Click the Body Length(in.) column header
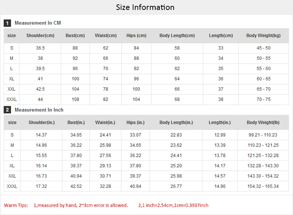 176,123
